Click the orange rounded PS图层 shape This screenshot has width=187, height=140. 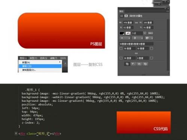pyautogui.click(x=61, y=31)
